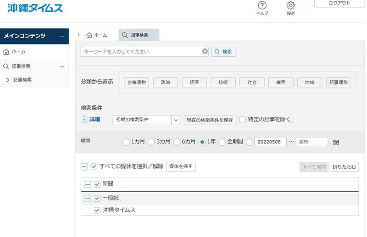Collapse the 新聞 media group
This screenshot has width=367, height=237.
click(x=87, y=184)
